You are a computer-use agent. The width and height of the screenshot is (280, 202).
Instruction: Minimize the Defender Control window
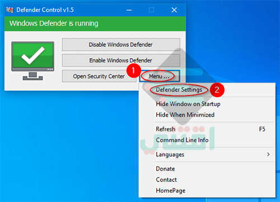[129, 10]
